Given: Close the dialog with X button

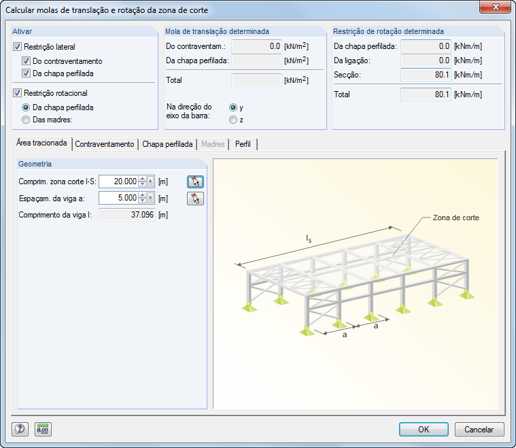Looking at the screenshot, I should pyautogui.click(x=496, y=7).
